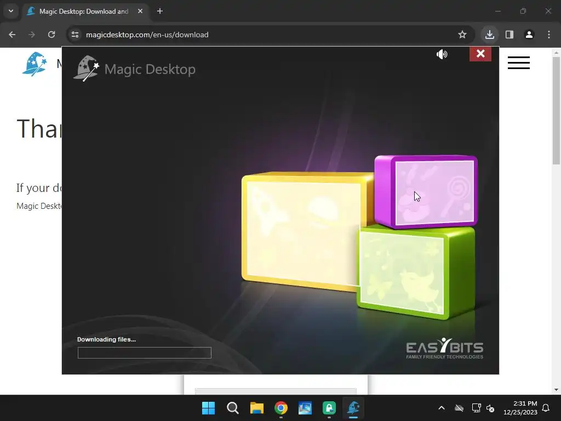Click scrollbar down arrow on webpage

pos(556,390)
